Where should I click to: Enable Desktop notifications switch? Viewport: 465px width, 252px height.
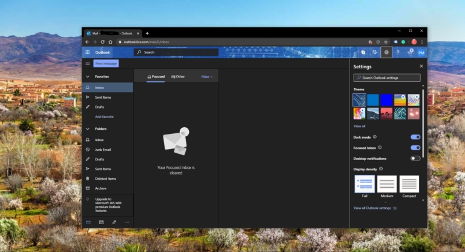click(415, 158)
